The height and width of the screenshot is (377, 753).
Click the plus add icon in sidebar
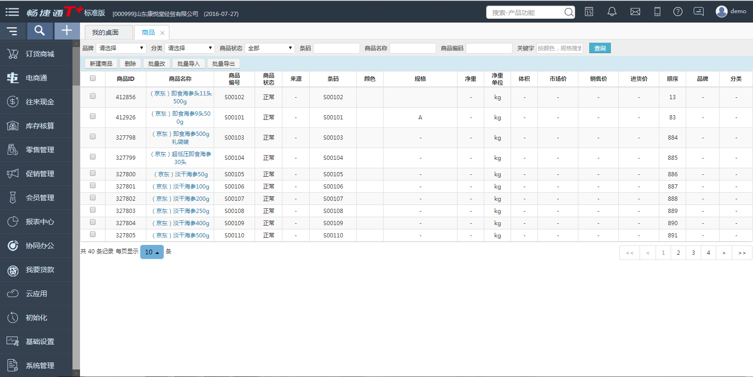[x=67, y=31]
